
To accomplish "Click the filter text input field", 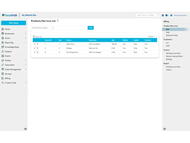I will pos(71,28).
